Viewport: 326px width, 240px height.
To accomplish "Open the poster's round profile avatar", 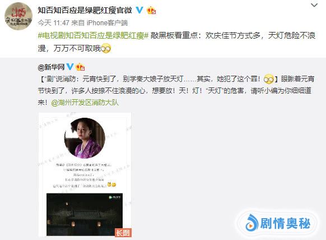I will 18,16.
